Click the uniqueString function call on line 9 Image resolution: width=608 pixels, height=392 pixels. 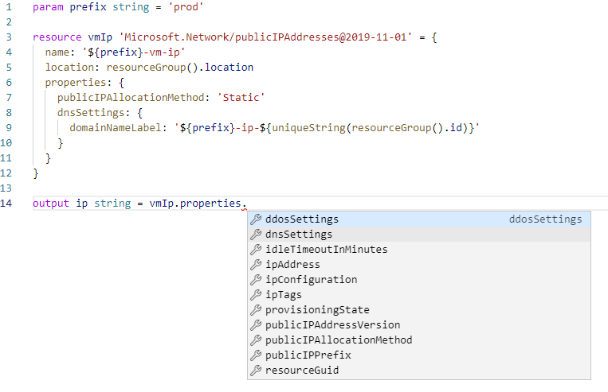coord(305,128)
